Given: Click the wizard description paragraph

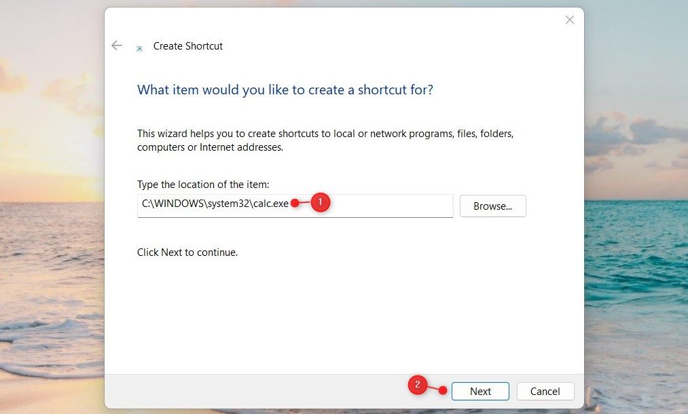Looking at the screenshot, I should 325,140.
